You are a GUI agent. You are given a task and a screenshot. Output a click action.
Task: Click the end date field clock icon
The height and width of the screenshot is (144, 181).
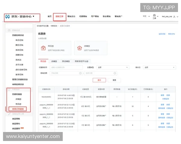tap(115, 73)
